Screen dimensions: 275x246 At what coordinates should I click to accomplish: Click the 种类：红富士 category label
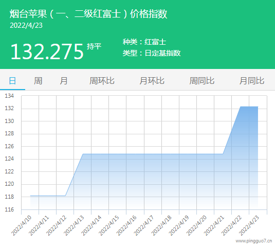coord(144,42)
